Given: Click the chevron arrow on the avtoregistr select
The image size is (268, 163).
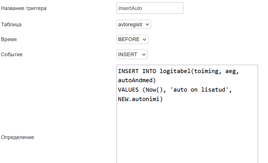Looking at the screenshot, I should tap(147, 25).
